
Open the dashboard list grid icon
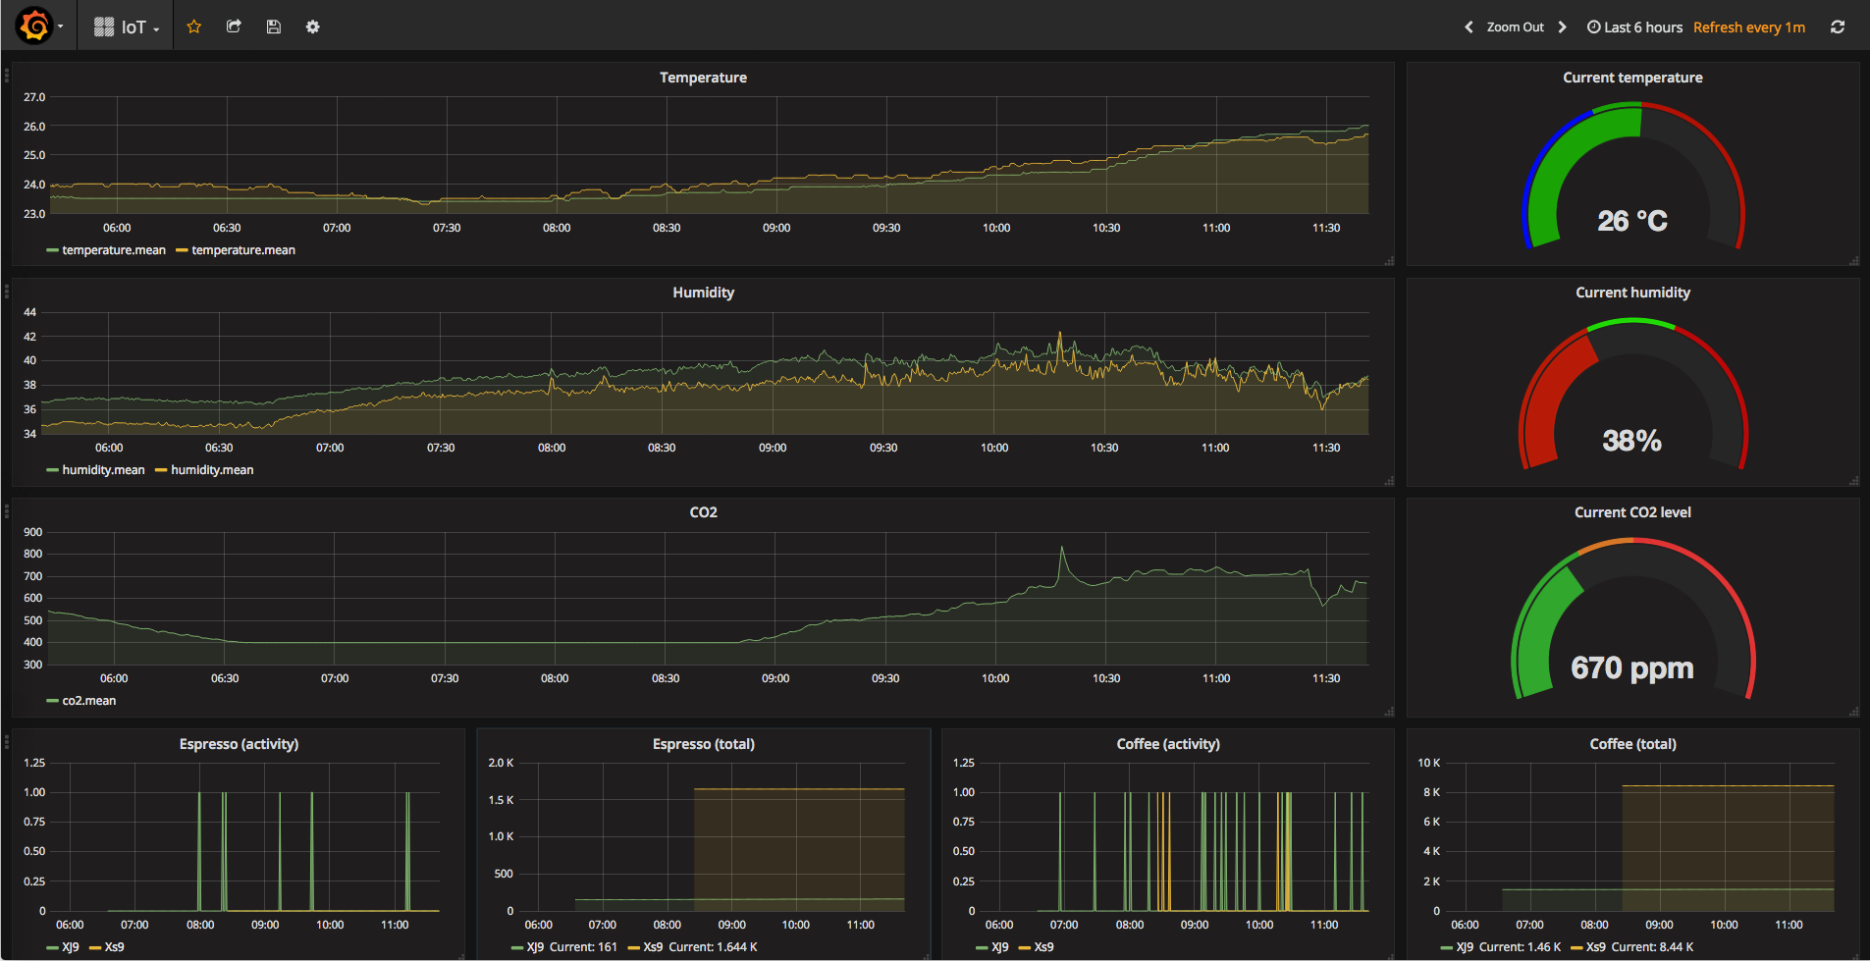103,25
